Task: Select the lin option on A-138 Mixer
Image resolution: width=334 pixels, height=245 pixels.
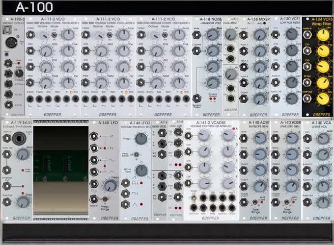Action: [253, 23]
